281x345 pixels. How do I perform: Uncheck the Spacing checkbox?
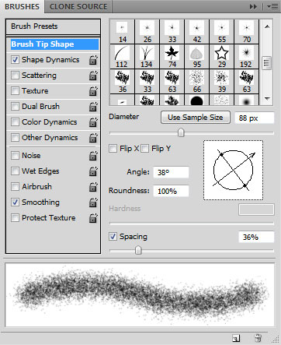(x=113, y=237)
